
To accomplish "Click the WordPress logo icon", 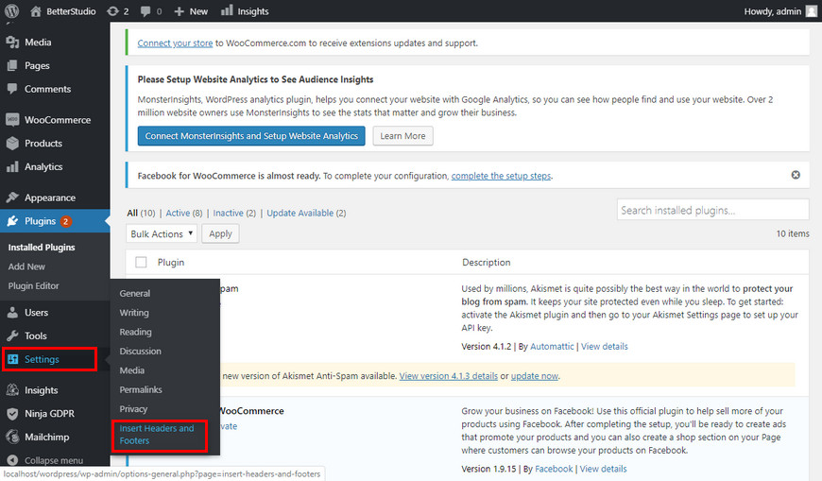I will click(x=11, y=11).
